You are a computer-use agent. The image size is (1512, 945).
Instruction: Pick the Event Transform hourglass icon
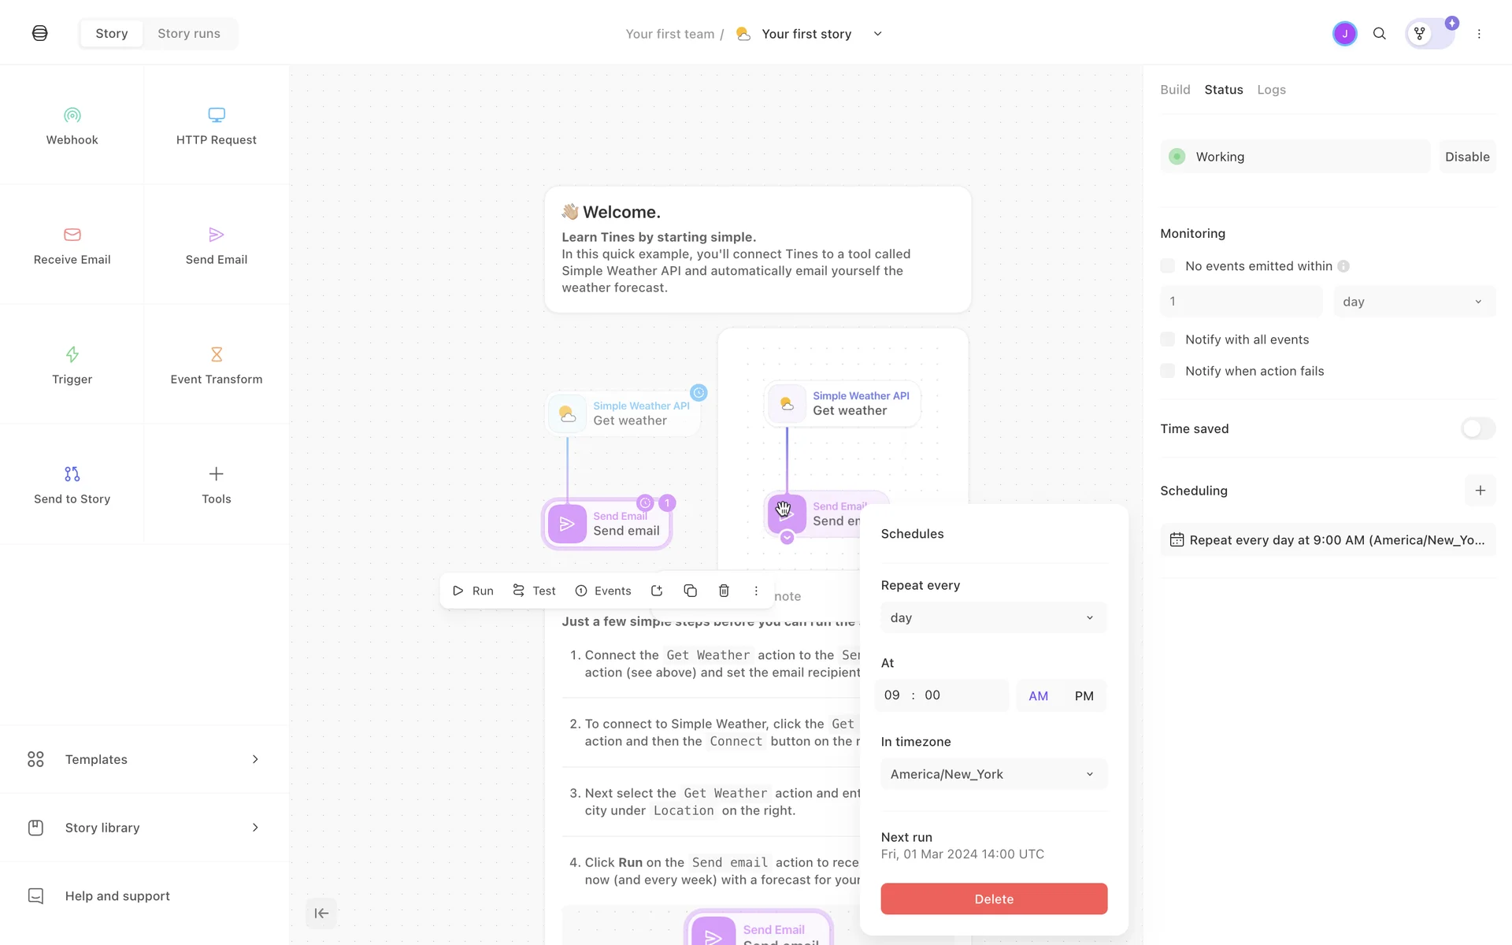[x=216, y=354]
